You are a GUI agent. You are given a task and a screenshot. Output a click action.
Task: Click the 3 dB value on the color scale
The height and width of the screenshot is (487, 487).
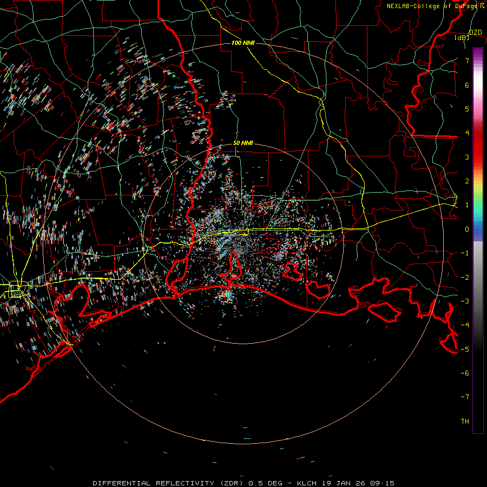click(467, 157)
